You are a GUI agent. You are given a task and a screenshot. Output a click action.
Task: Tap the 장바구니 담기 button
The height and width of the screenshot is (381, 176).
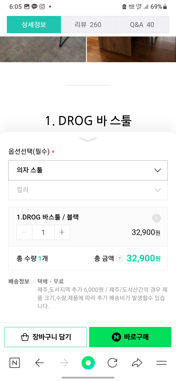point(46,337)
